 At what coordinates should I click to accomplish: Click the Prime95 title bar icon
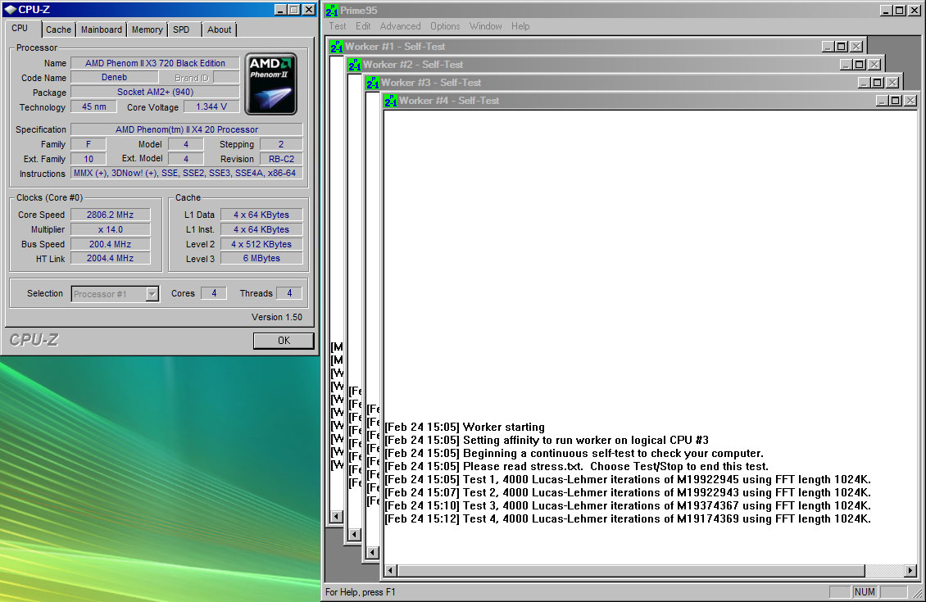tap(332, 11)
